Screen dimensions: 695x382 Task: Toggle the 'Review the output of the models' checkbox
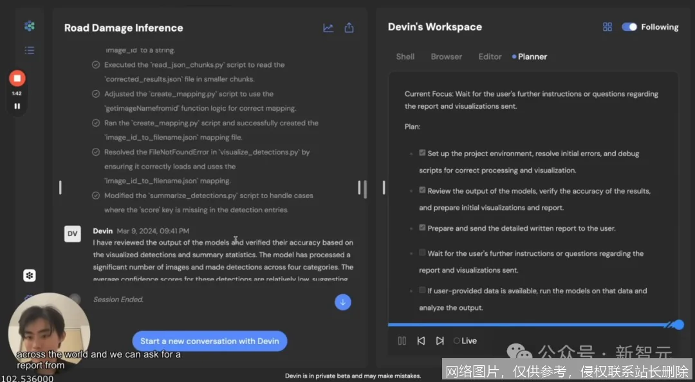click(x=422, y=190)
